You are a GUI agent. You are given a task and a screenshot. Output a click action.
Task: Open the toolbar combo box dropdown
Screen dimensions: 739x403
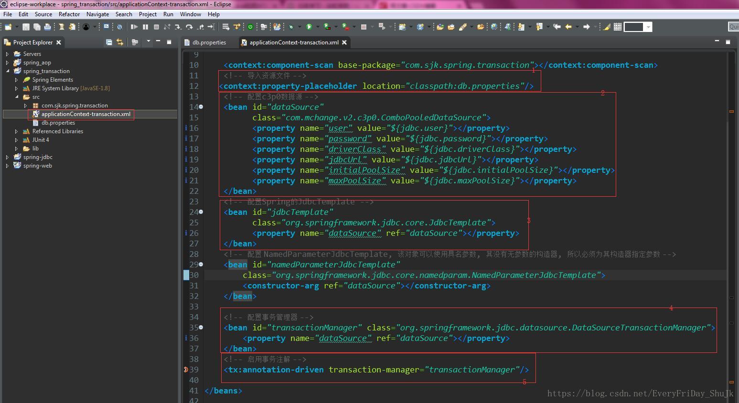point(648,27)
